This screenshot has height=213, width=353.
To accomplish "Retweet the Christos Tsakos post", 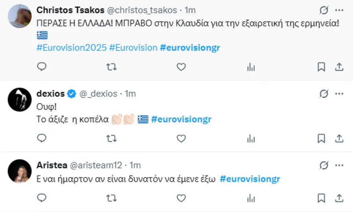I will tap(111, 67).
